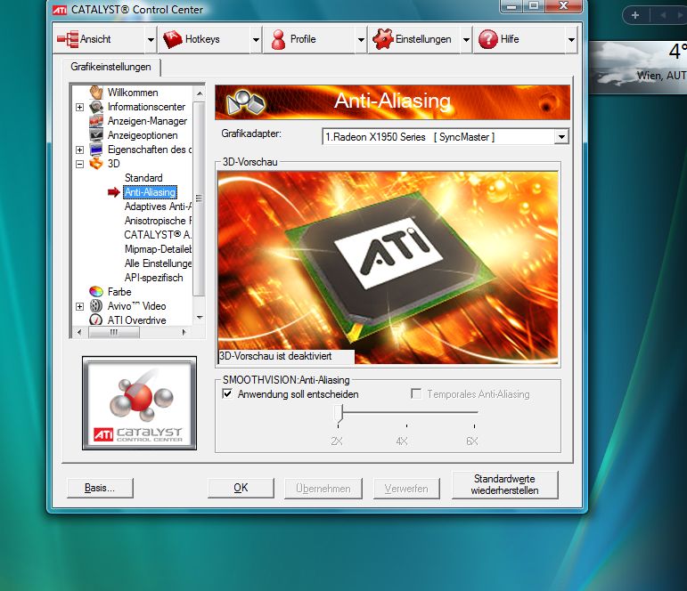This screenshot has height=591, width=687.
Task: Click the Eigenschaften des monitor icon
Action: [x=96, y=150]
